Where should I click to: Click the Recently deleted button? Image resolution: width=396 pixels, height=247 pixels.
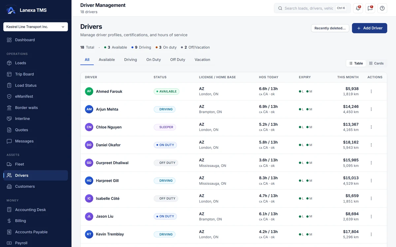[330, 28]
